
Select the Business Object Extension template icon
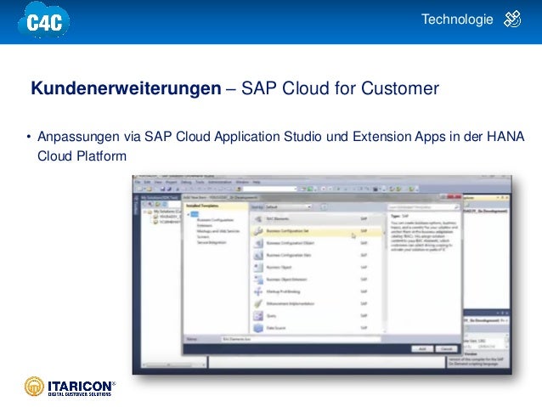258,280
